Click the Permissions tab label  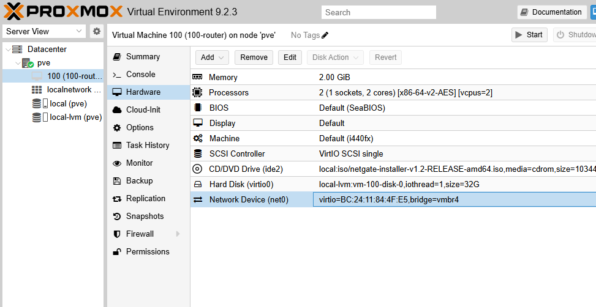pyautogui.click(x=148, y=251)
